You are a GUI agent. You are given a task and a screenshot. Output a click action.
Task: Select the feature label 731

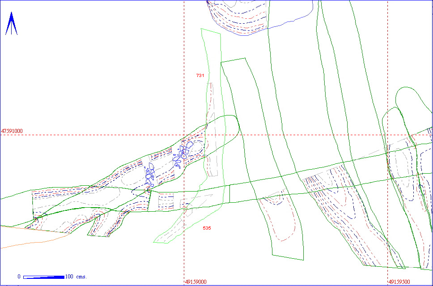tap(200, 75)
